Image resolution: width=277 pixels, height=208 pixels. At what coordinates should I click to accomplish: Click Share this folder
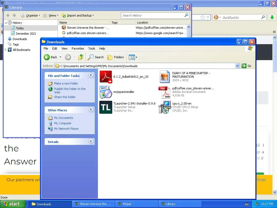pyautogui.click(x=65, y=97)
